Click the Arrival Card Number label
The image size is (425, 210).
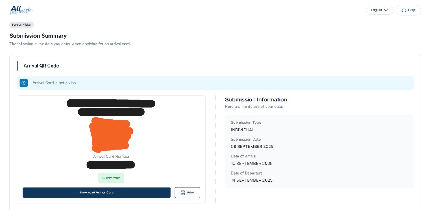[x=111, y=157]
